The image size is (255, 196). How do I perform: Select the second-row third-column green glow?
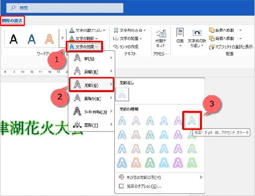point(150,135)
